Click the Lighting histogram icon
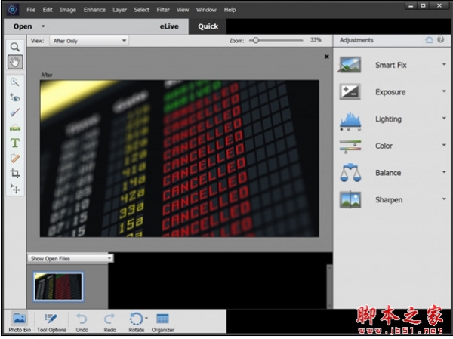The image size is (453, 339). point(350,121)
